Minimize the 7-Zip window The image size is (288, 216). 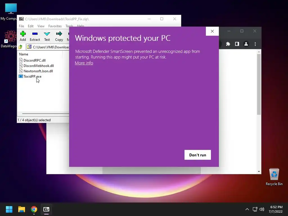point(149,19)
